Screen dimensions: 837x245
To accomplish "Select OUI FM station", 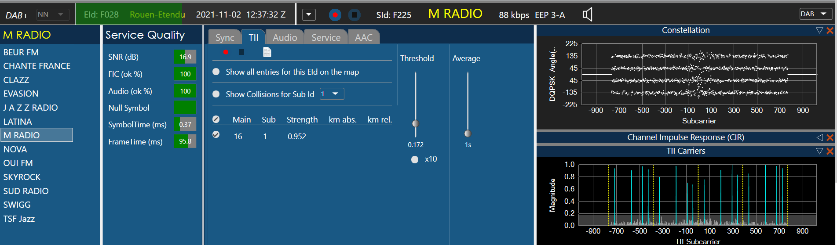I will tap(18, 163).
